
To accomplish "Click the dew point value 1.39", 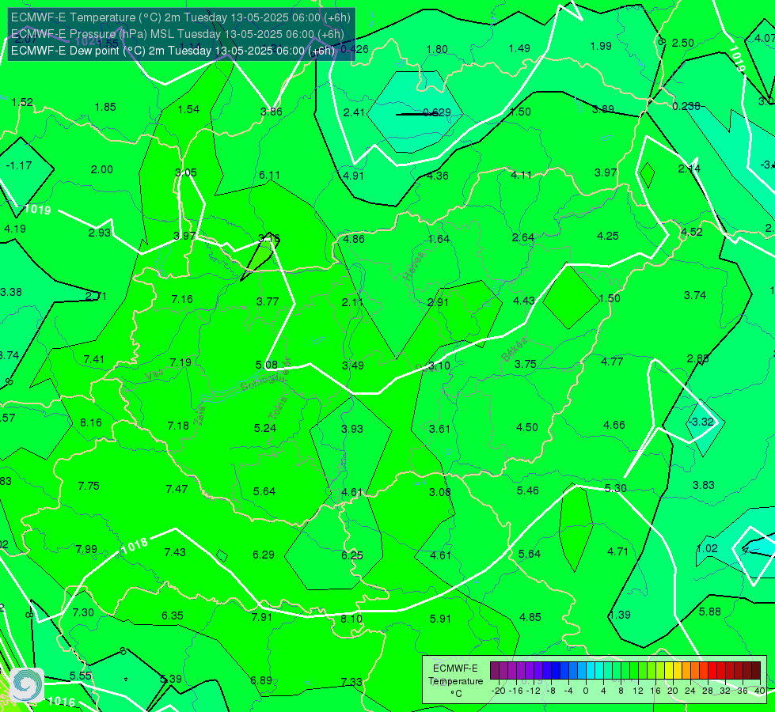I will (x=620, y=615).
